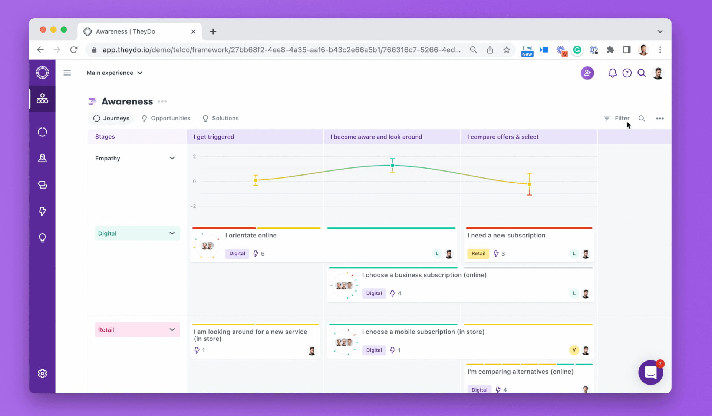Image resolution: width=712 pixels, height=416 pixels.
Task: Collapse the Retail lane
Action: point(172,330)
